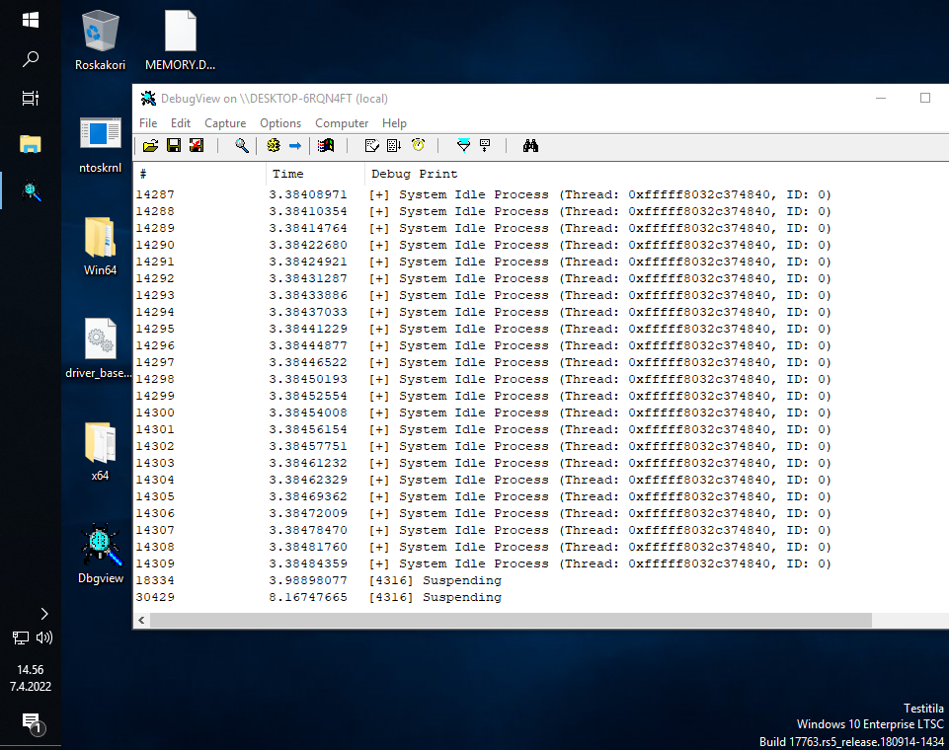
Task: Click the DebugView title bar bug icon
Action: (148, 98)
